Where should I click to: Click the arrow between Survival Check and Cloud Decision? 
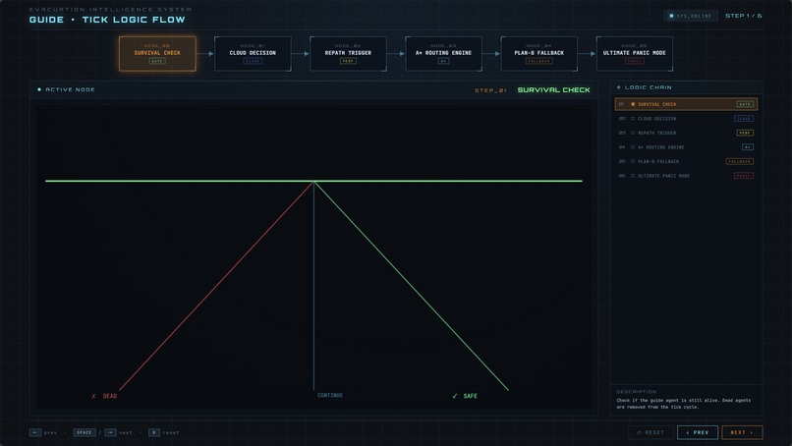click(205, 54)
